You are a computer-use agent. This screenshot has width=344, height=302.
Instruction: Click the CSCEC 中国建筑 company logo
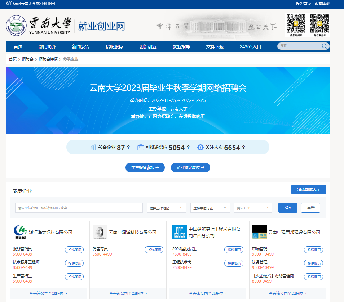pos(180,232)
